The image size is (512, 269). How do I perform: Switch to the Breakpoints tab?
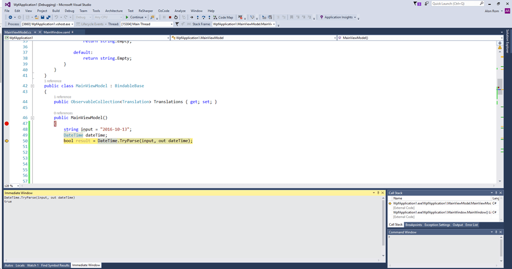[x=413, y=225]
